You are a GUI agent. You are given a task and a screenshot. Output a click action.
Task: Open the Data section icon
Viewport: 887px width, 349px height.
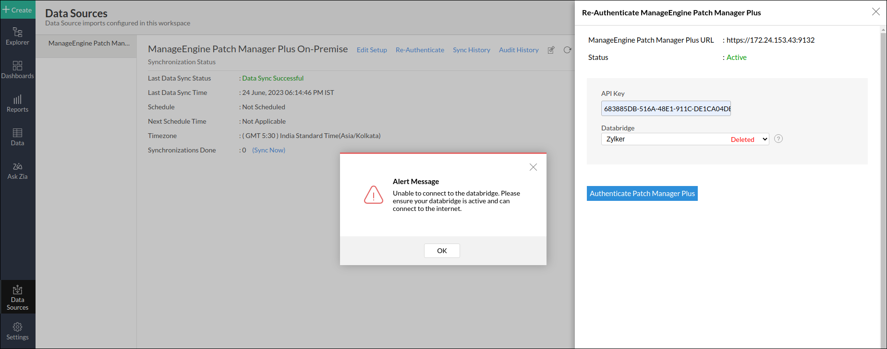(17, 137)
